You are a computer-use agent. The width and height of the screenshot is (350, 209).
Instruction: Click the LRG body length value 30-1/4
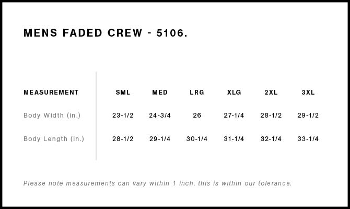tap(197, 139)
